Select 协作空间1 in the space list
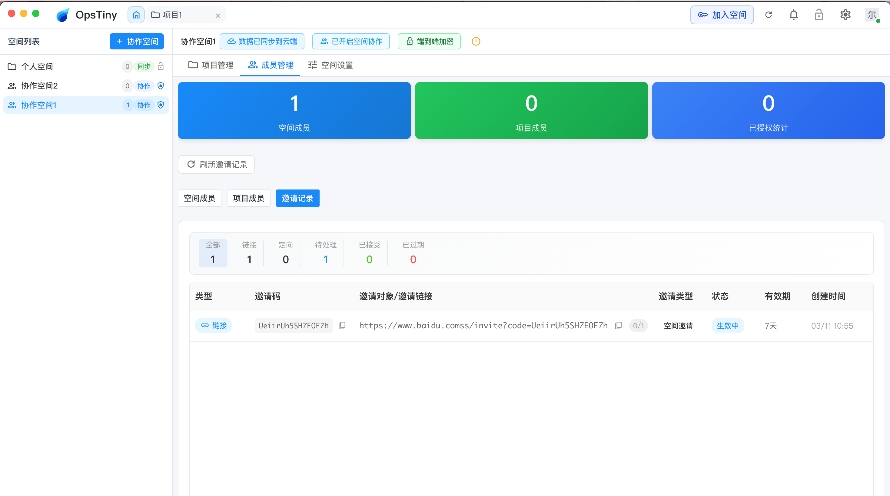The width and height of the screenshot is (890, 496). coord(86,105)
